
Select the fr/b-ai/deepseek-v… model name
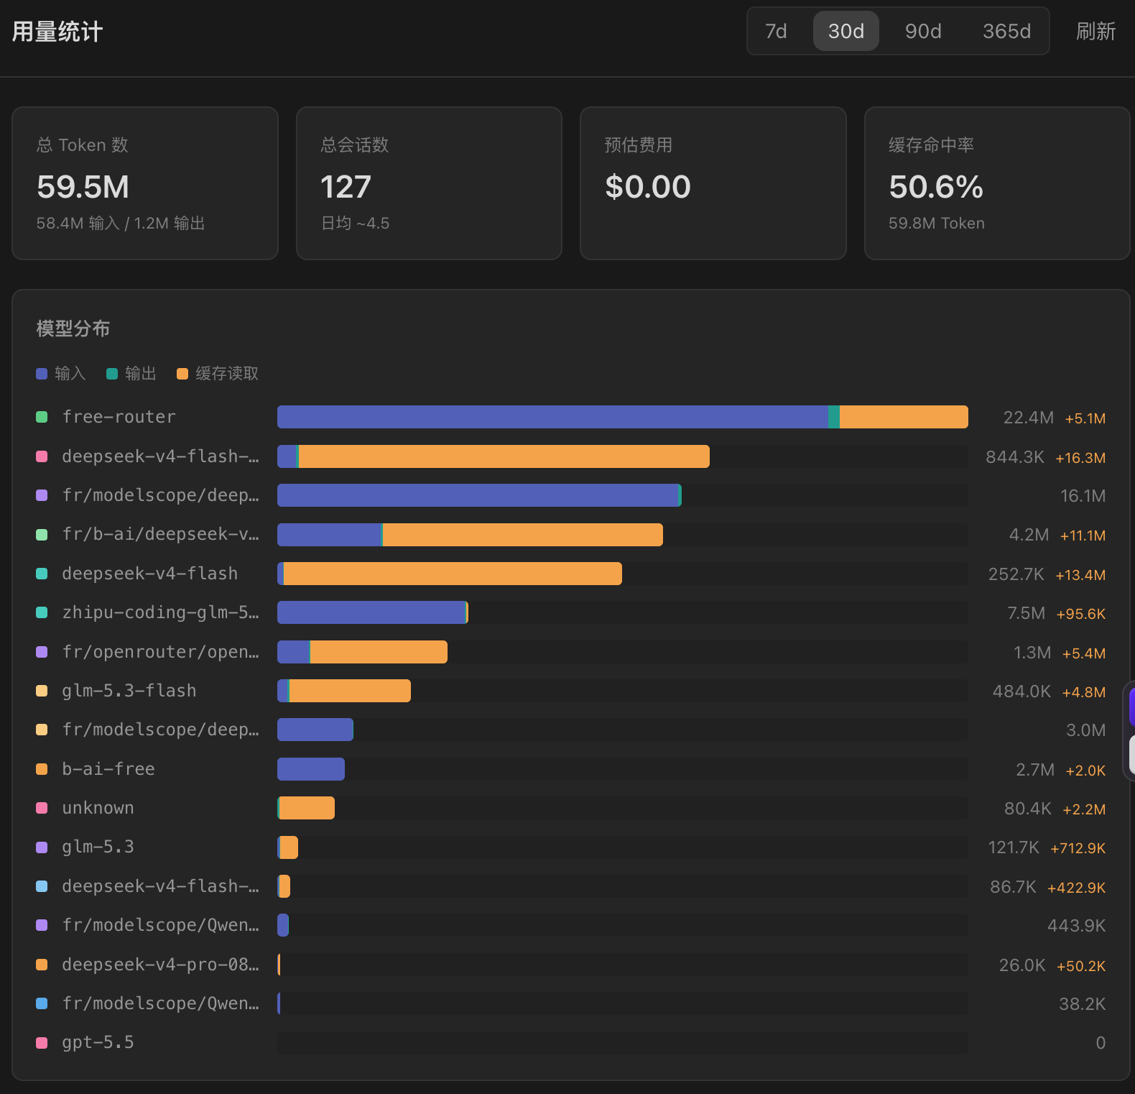click(161, 534)
